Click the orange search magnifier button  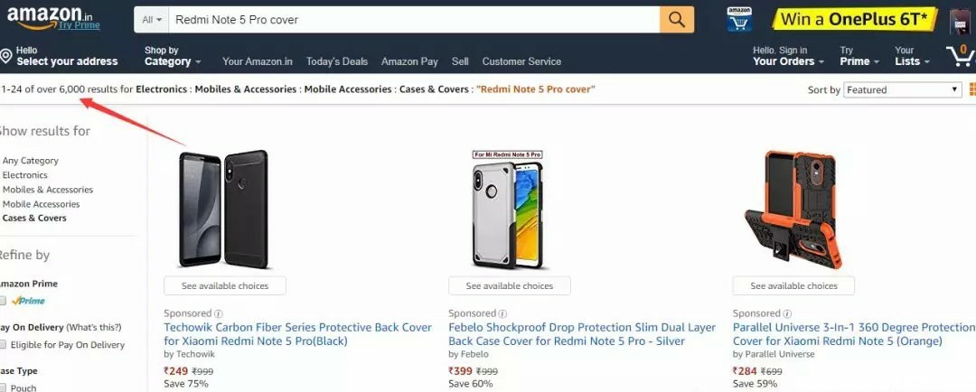click(676, 19)
